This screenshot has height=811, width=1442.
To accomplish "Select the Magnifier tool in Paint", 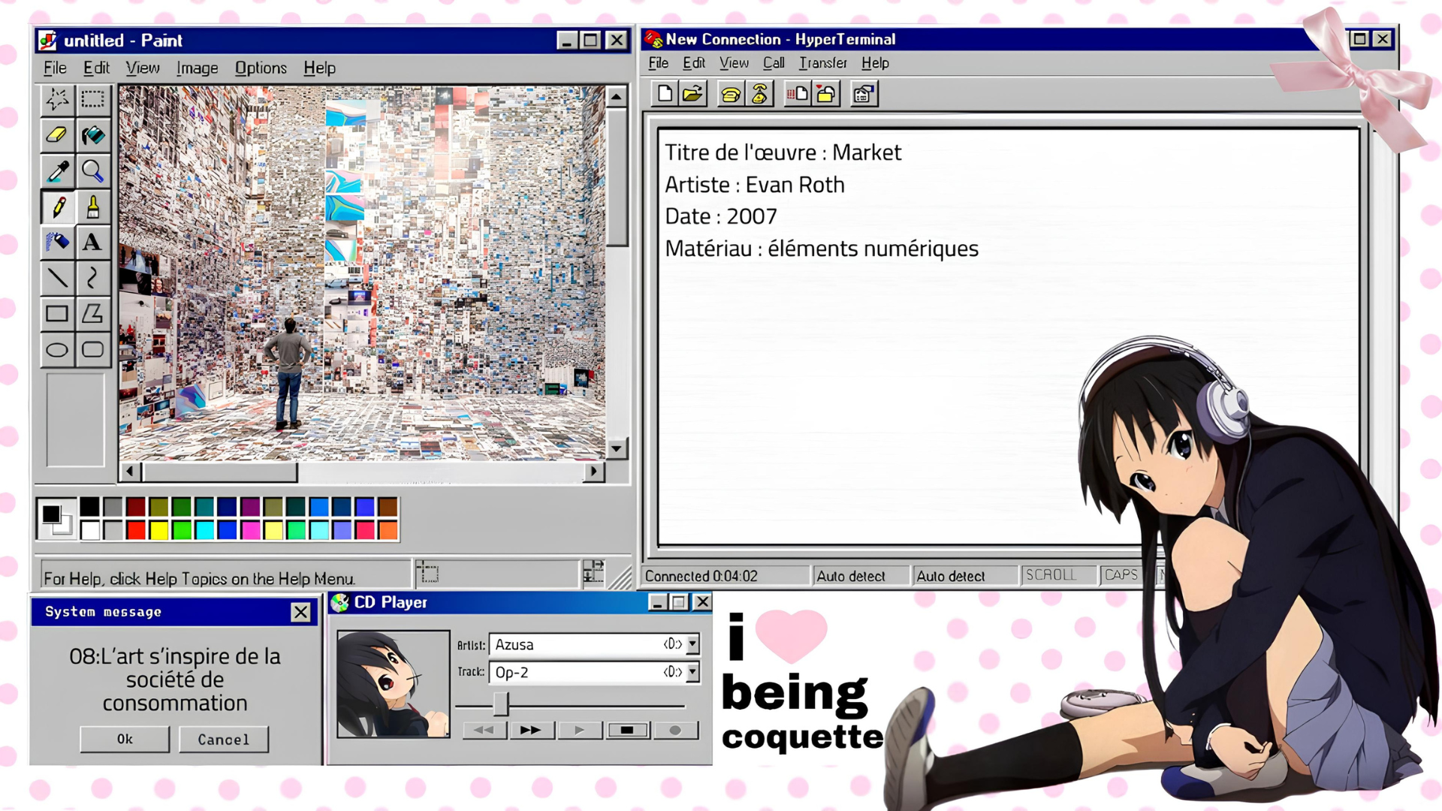I will (92, 171).
